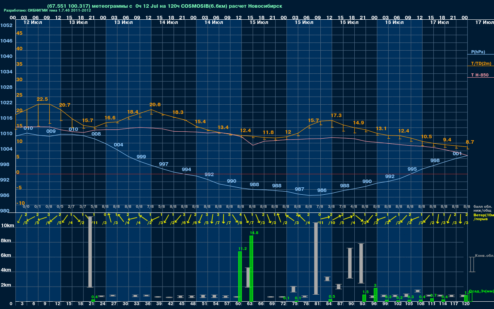Click the 9.4 temperature value
This screenshot has width=494, height=309.
(x=447, y=140)
